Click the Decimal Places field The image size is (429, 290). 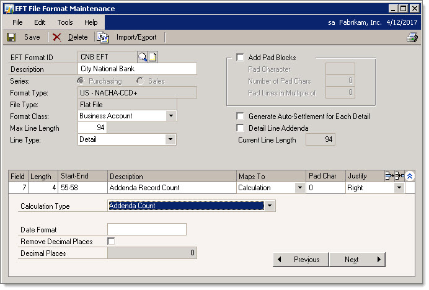152,253
